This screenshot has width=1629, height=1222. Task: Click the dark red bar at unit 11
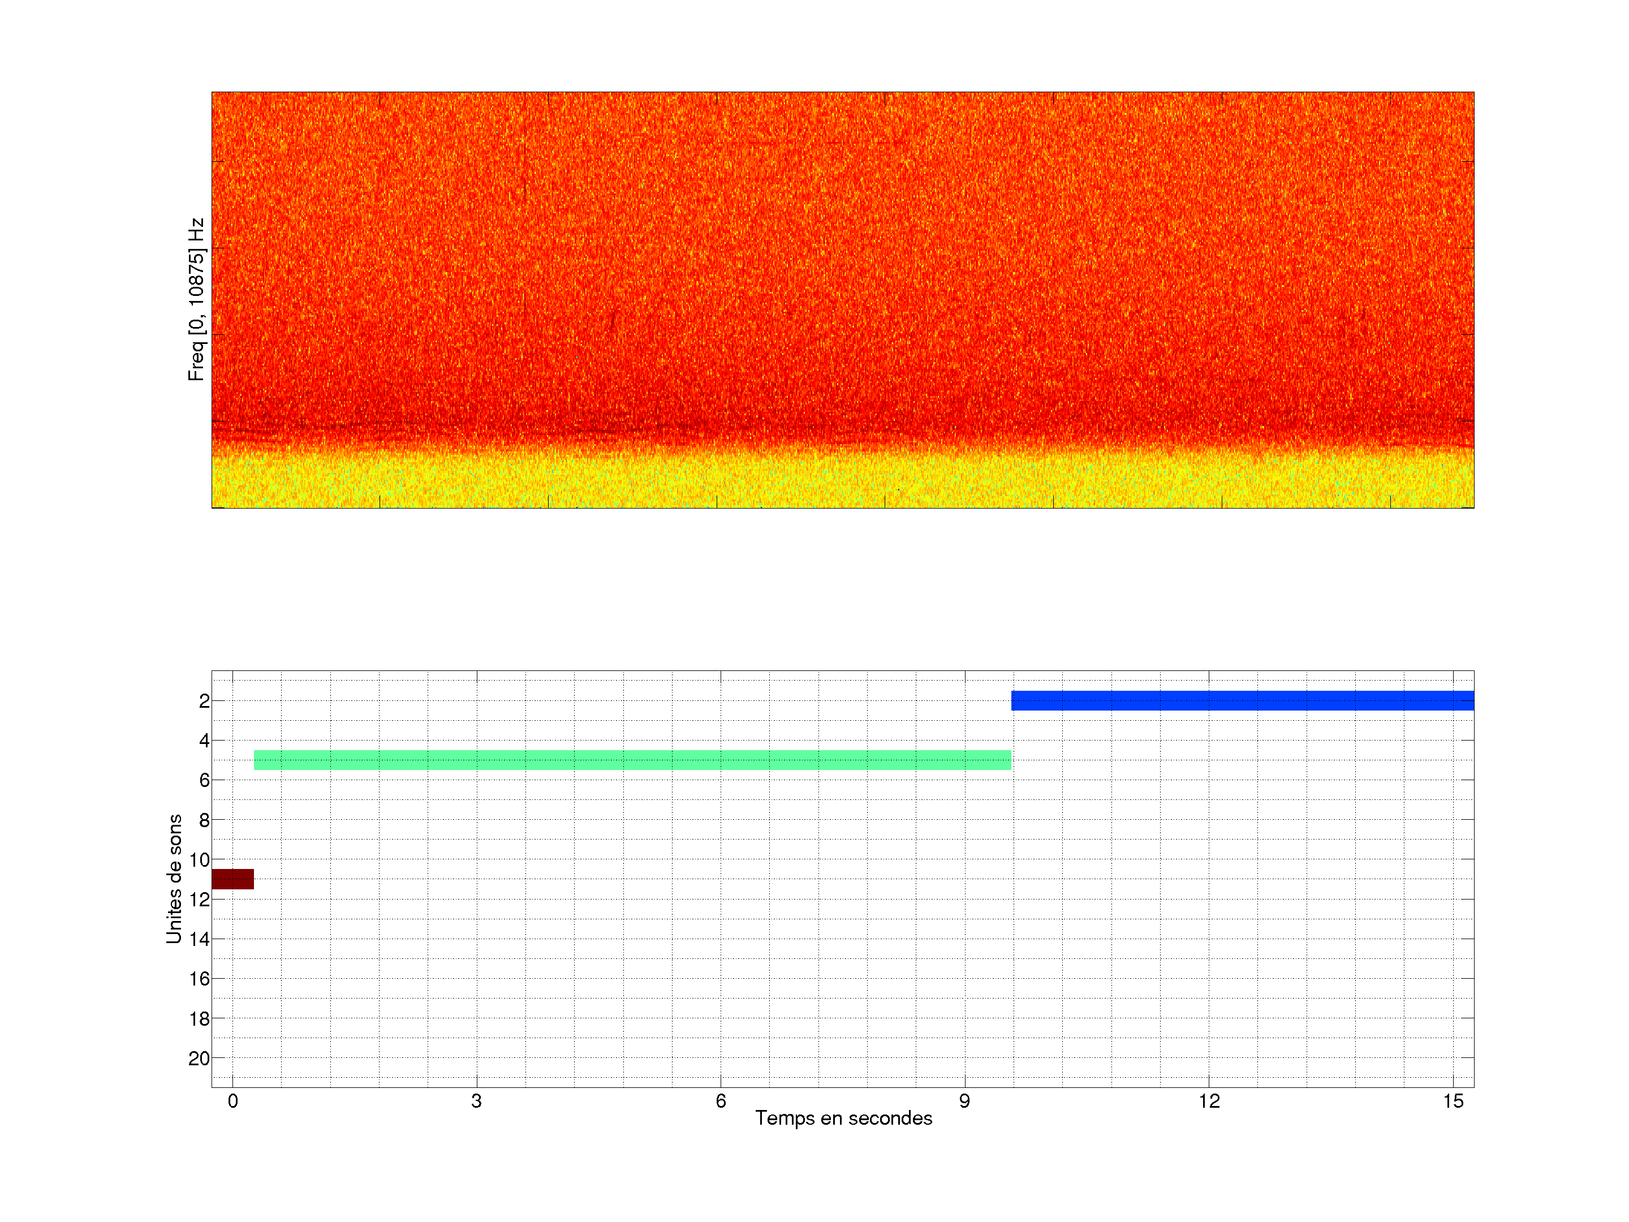232,879
